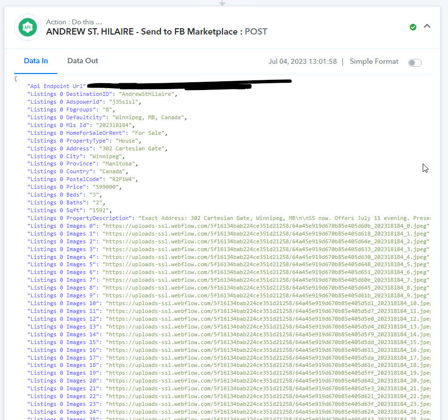Click the Sqft value 1592
Viewport: 448px width, 420px height.
point(99,210)
